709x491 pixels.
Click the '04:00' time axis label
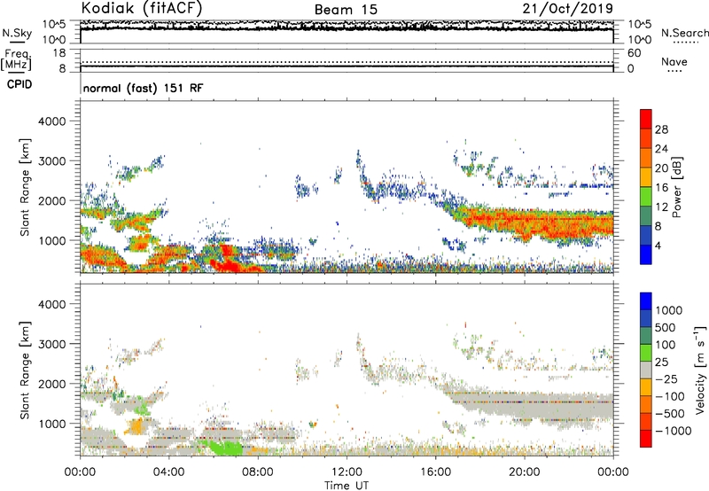tap(168, 472)
